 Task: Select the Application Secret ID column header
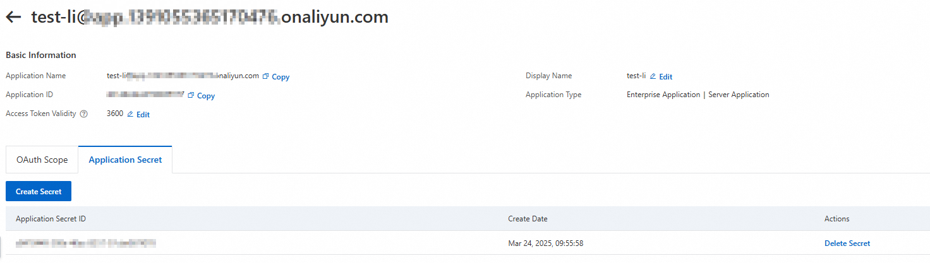[x=51, y=219]
